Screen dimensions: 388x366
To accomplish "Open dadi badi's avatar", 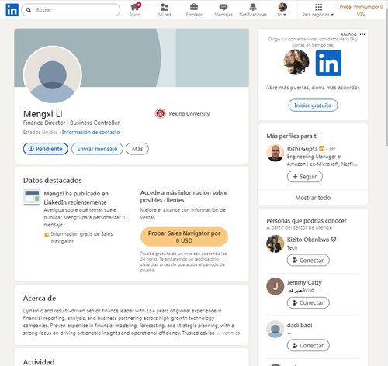I will click(275, 330).
